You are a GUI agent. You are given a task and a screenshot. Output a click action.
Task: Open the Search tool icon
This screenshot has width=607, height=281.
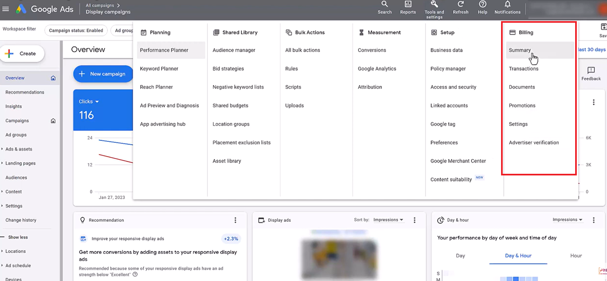point(384,4)
